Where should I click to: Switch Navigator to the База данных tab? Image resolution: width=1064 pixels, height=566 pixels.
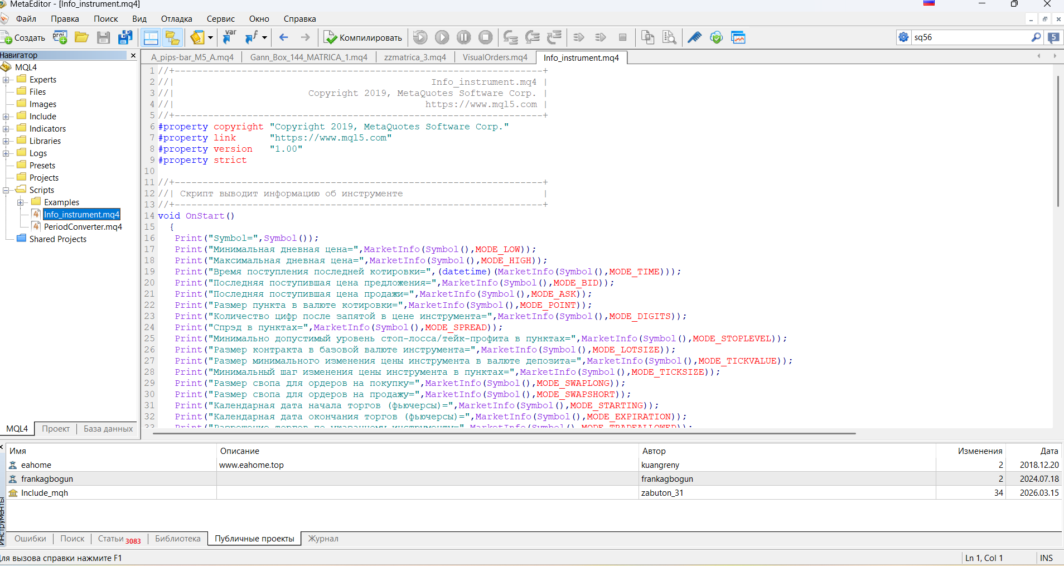(108, 429)
